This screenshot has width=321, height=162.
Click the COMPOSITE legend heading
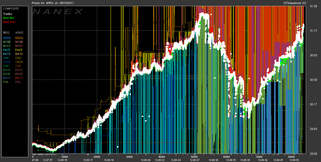click(x=11, y=8)
